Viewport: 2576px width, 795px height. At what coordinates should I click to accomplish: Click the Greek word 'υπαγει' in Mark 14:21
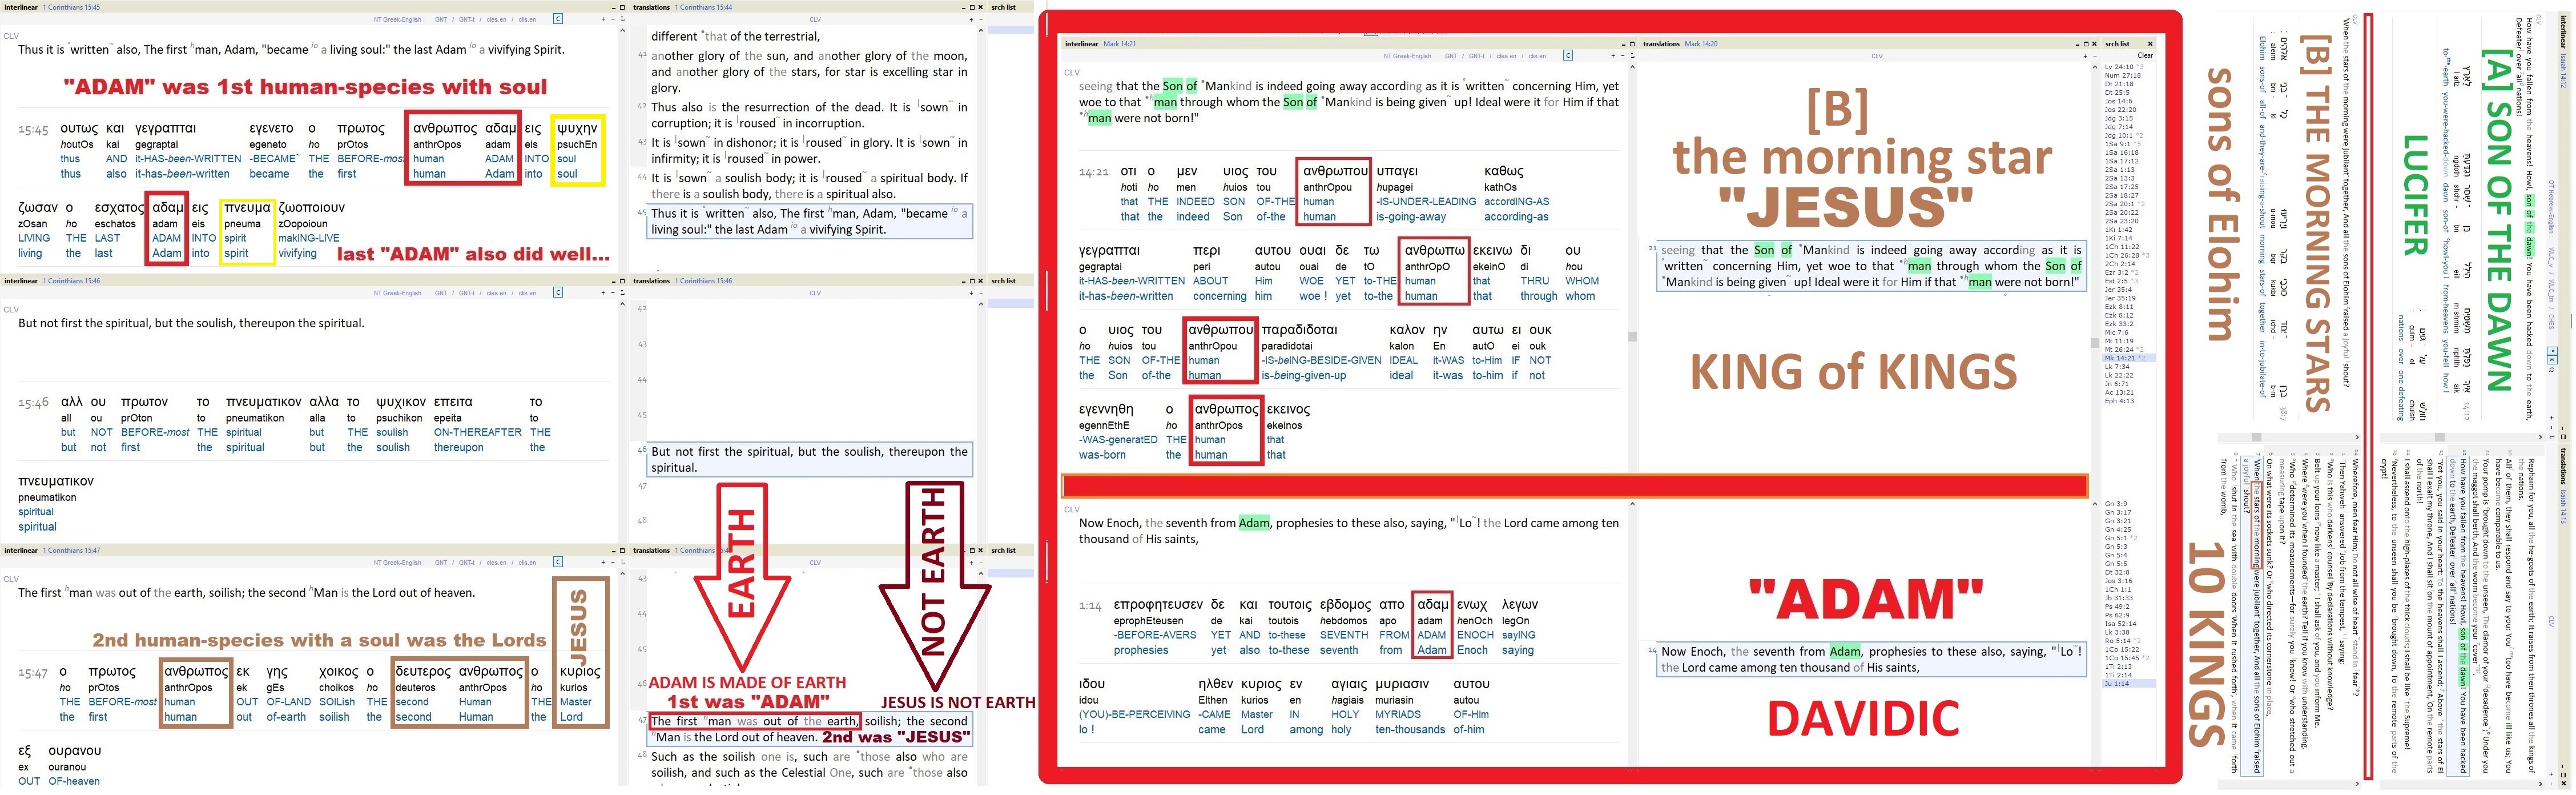point(1397,171)
